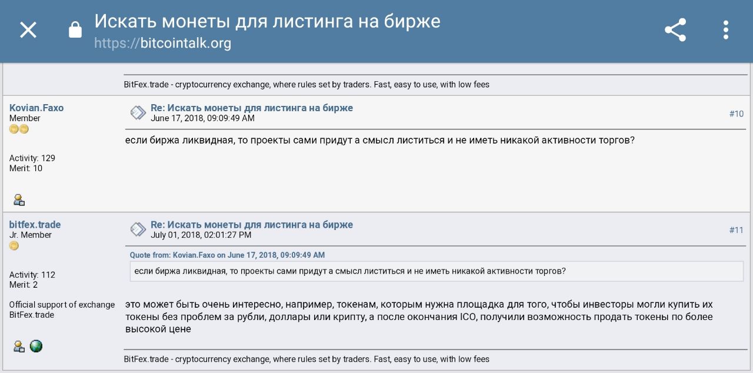Click the quoted message box text

pos(350,271)
